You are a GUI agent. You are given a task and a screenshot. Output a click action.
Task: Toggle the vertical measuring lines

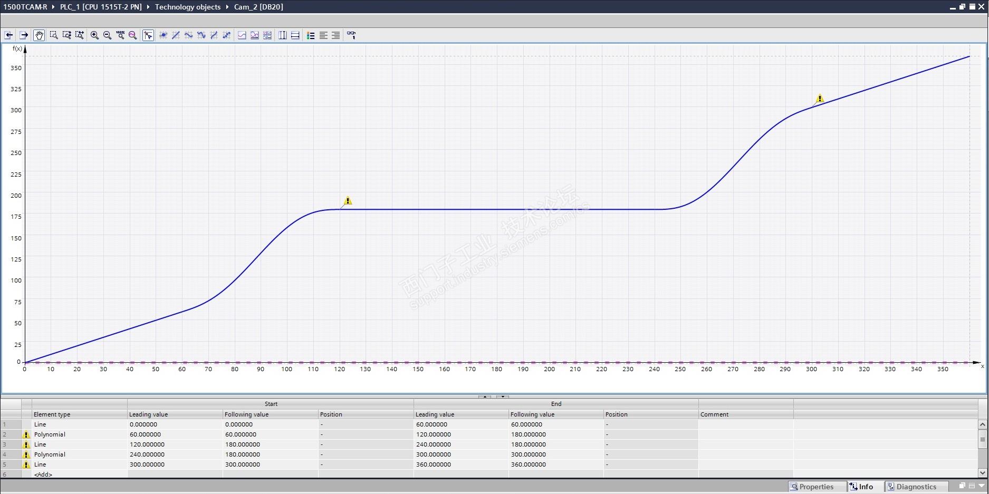pyautogui.click(x=283, y=35)
